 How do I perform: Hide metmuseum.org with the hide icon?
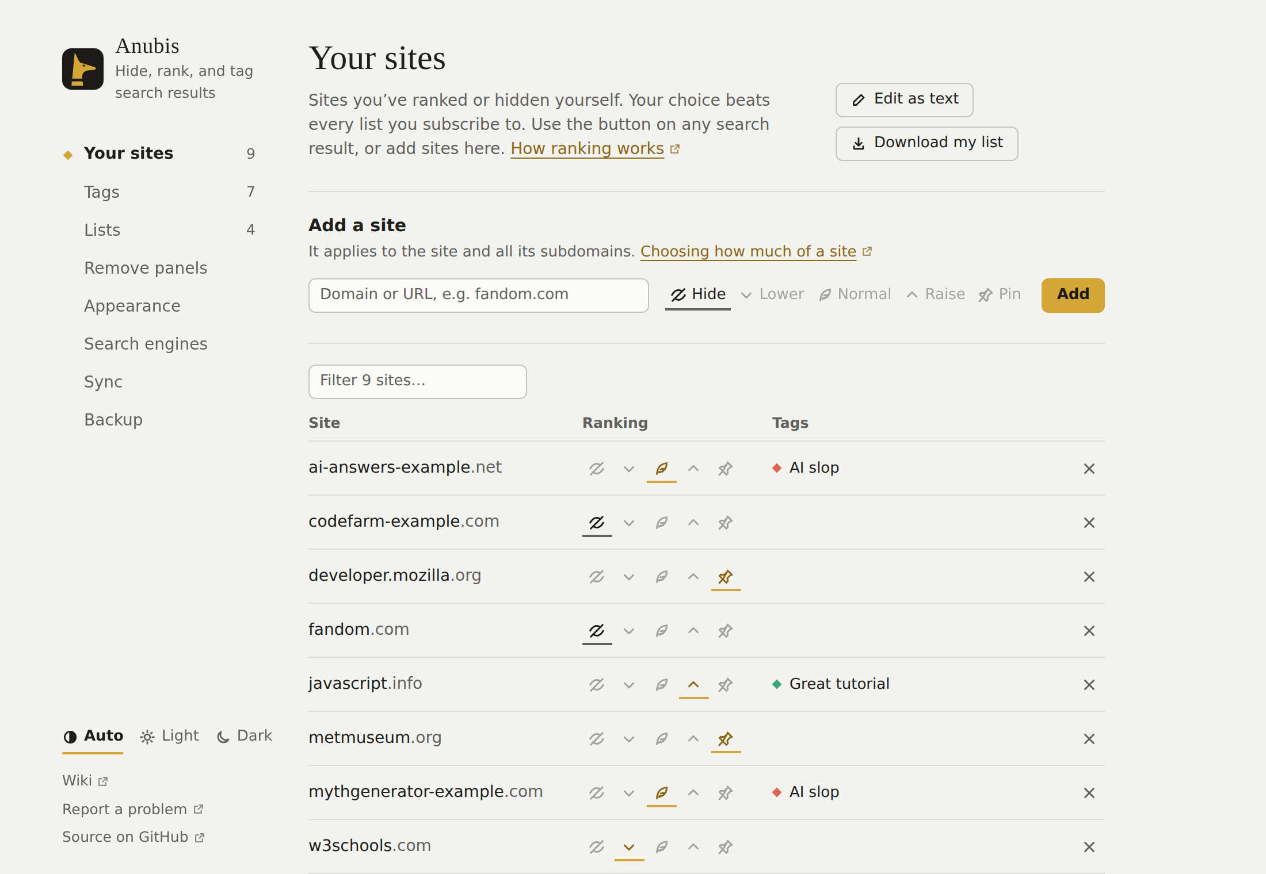click(x=597, y=739)
